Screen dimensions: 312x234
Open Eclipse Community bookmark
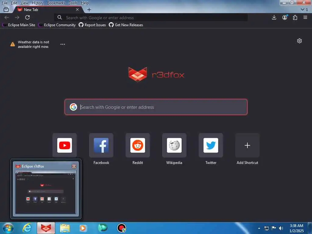click(57, 25)
